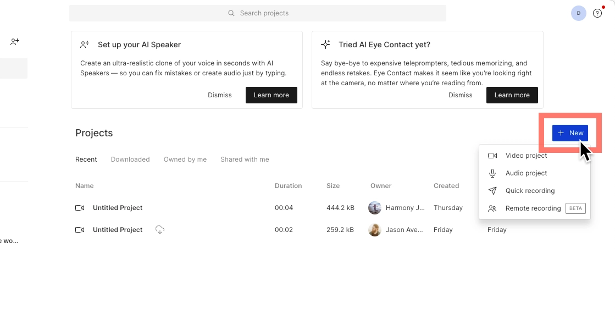The width and height of the screenshot is (615, 320).
Task: Click Jason's owner avatar
Action: pyautogui.click(x=375, y=230)
